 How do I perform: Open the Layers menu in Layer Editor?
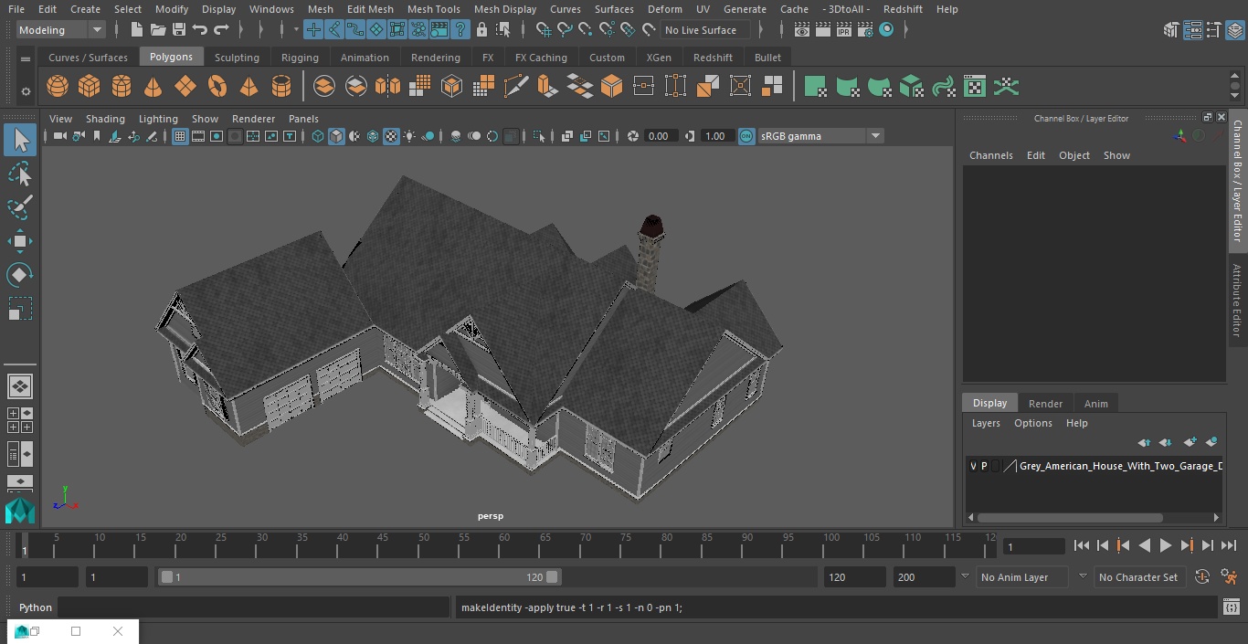[x=986, y=423]
